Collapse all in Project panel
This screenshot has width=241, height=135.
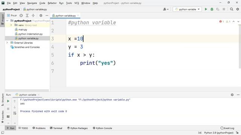pos(33,15)
